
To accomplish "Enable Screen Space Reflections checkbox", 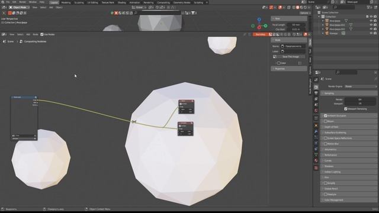I will pyautogui.click(x=326, y=138).
